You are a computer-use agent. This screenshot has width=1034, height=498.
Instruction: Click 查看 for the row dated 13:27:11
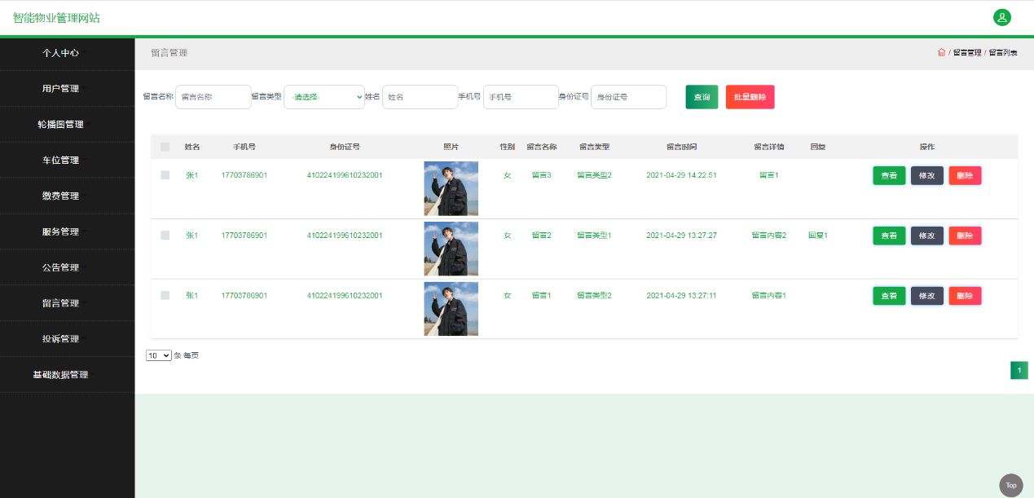[889, 296]
